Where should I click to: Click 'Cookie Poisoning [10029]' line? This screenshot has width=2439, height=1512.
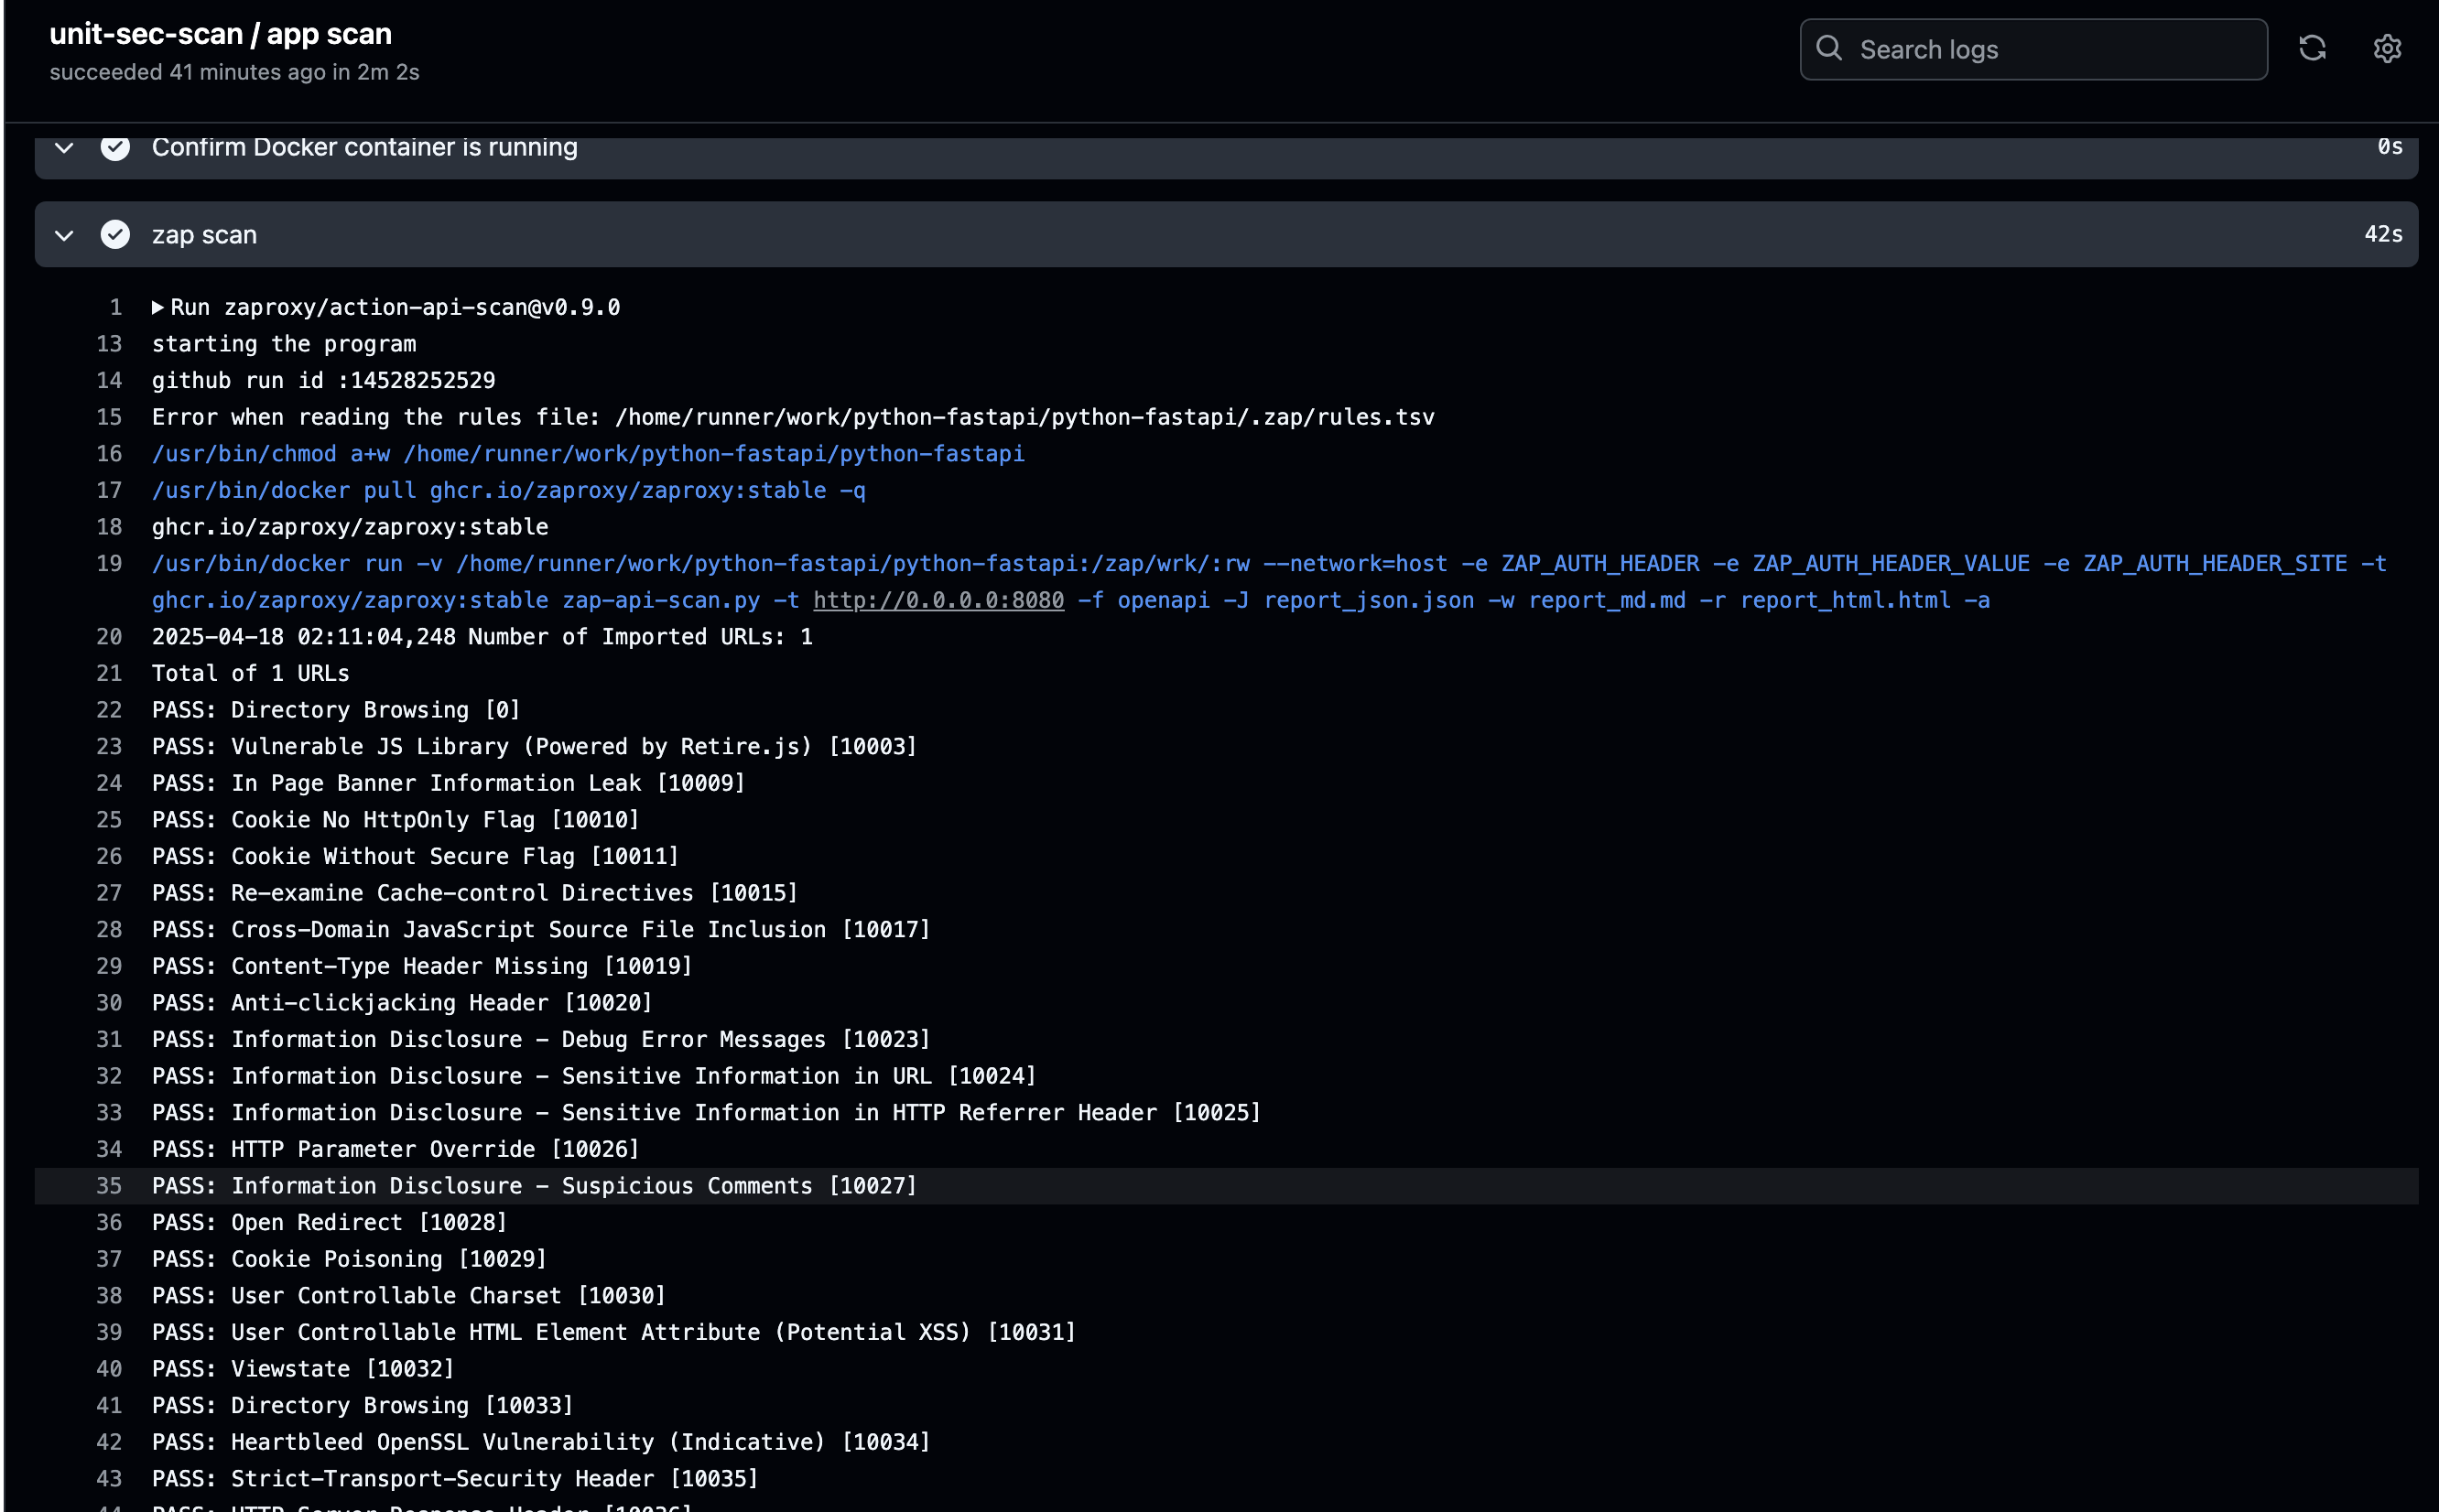point(349,1259)
